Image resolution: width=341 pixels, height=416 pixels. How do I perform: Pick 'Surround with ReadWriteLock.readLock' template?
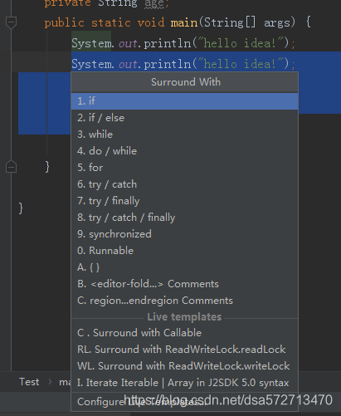tap(184, 350)
